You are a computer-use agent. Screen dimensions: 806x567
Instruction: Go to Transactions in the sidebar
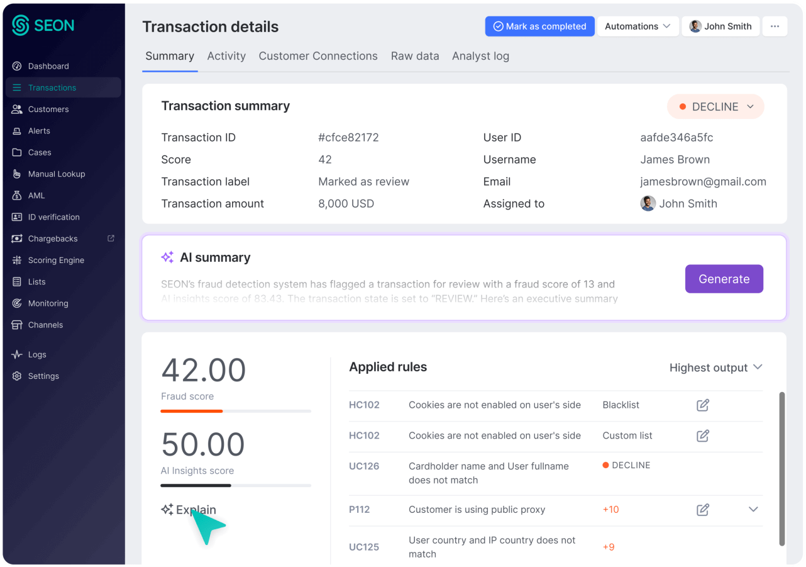63,87
